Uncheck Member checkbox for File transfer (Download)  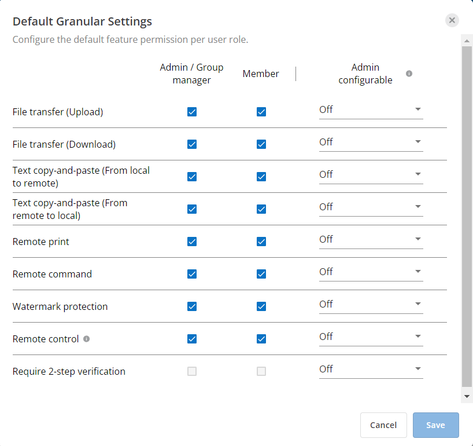261,144
